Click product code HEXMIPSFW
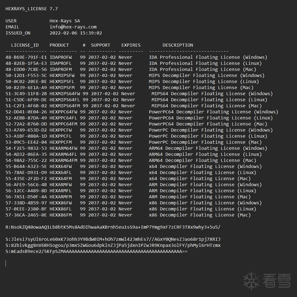Viewport: 297px width, 297px height. (62, 75)
